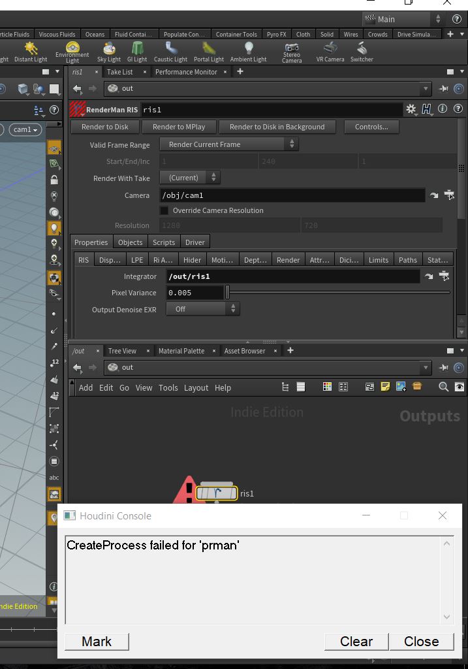The height and width of the screenshot is (669, 468).
Task: Go back in network editor path
Action: (x=77, y=367)
